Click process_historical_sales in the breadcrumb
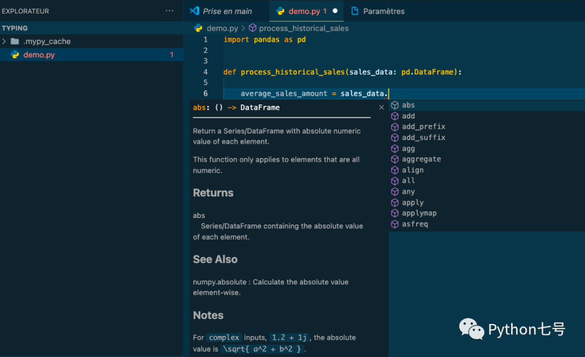 coord(304,28)
